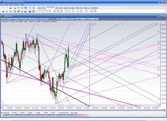Screen dimensions: 167x121
Task: Select the Price Tools tab
Action: 50,7
